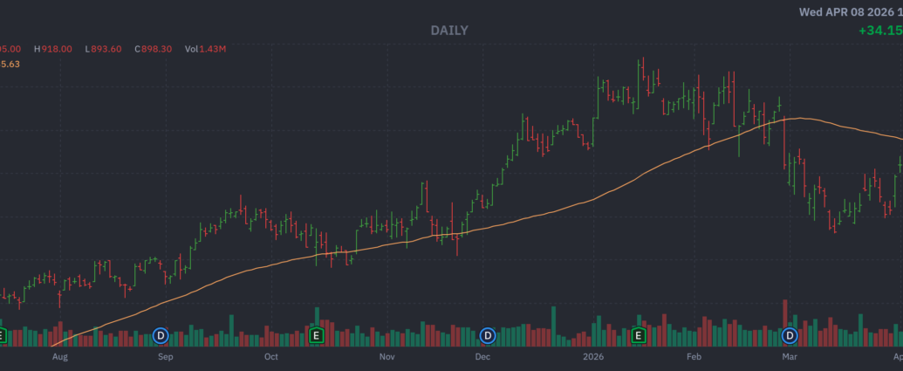This screenshot has width=903, height=371.
Task: Select the Feb label on the time axis
Action: [x=694, y=357]
